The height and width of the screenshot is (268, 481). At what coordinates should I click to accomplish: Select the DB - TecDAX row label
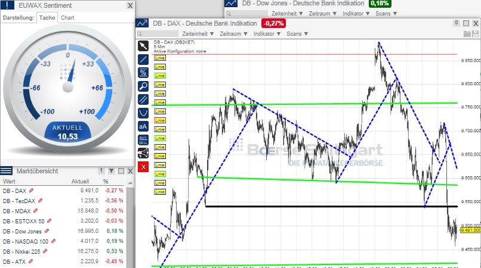tap(19, 201)
